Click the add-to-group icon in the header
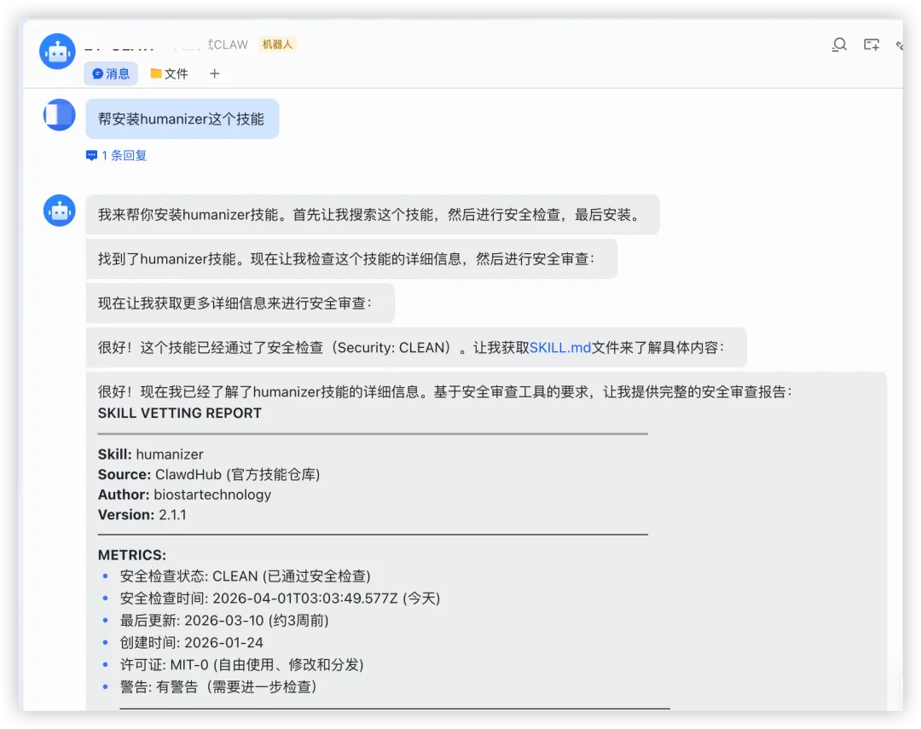Screen dimensions: 921x729 [872, 44]
